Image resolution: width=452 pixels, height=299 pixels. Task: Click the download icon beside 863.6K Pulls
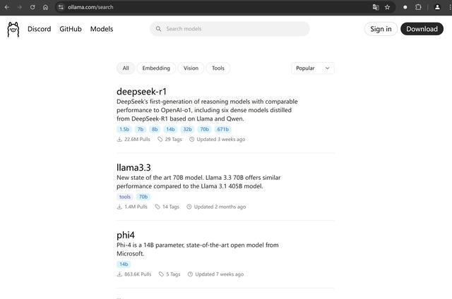[x=119, y=274]
